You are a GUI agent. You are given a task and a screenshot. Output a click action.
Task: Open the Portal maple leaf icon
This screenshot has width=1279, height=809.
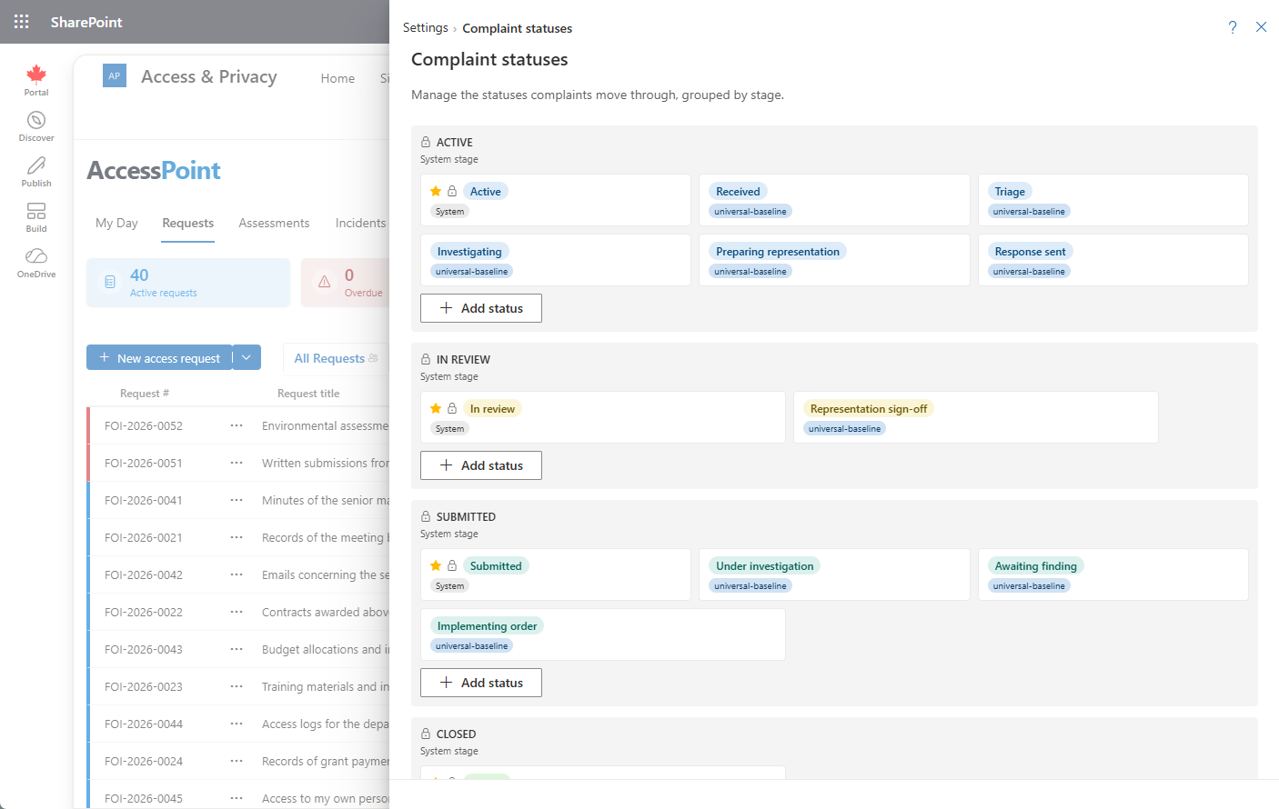point(36,80)
